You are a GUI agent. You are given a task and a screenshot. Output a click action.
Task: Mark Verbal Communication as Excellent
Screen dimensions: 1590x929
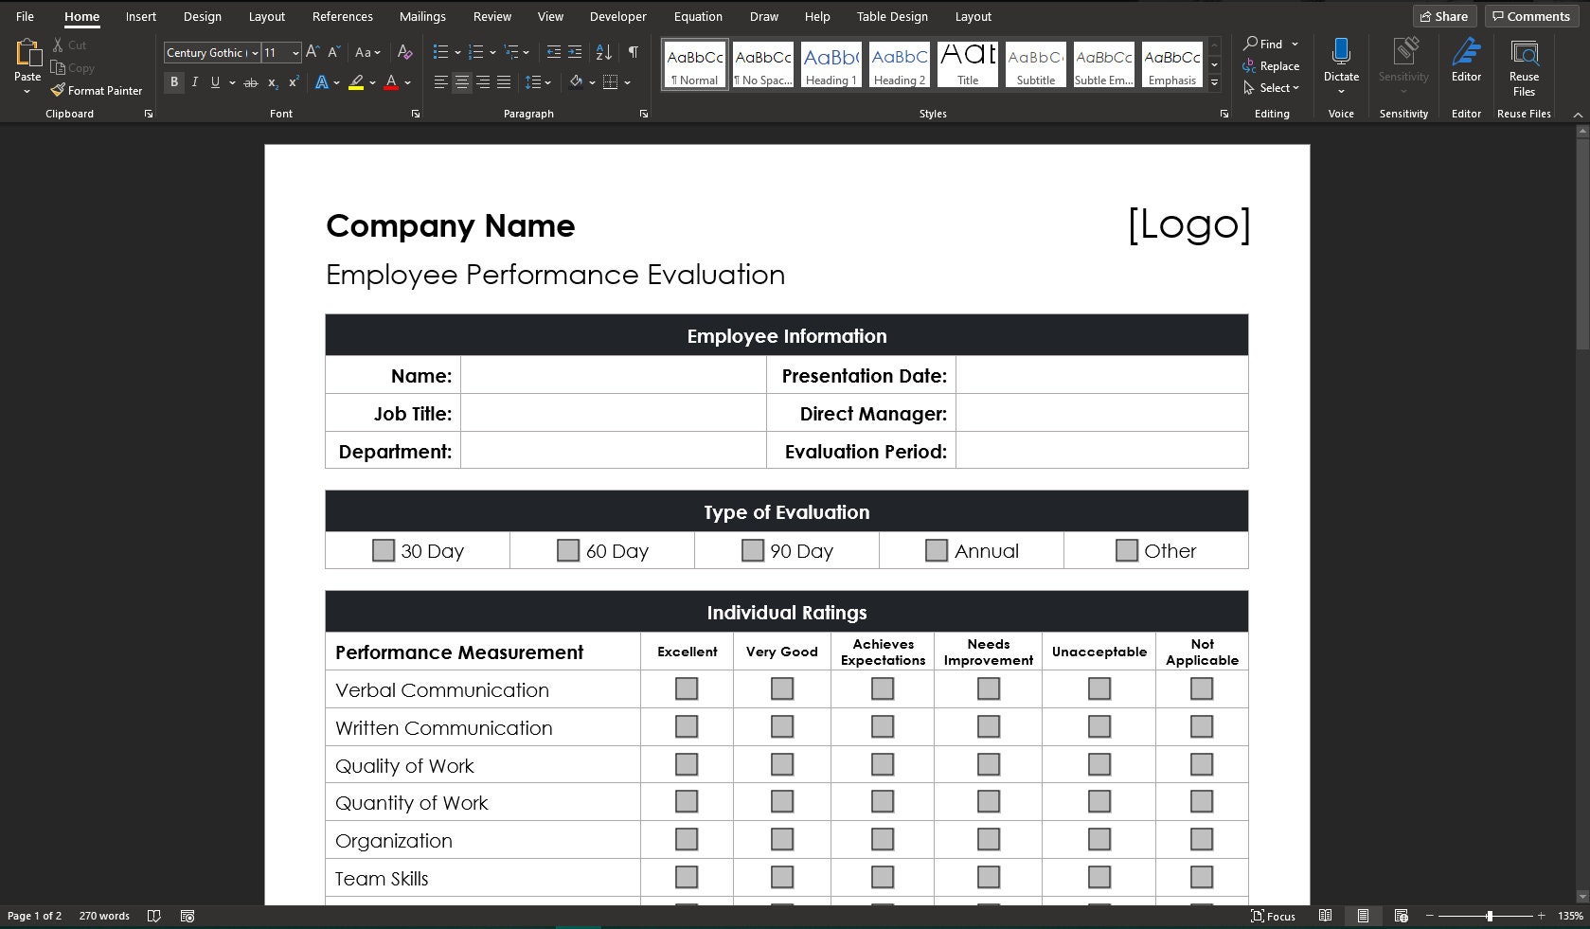pos(686,688)
